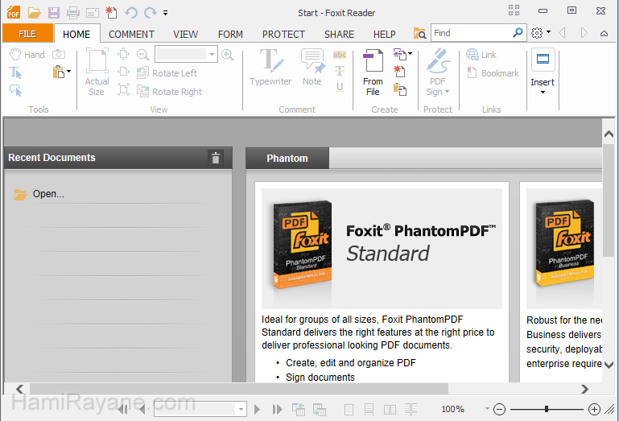Select the Note comment tool
Screen dimensions: 619x421
tap(312, 67)
